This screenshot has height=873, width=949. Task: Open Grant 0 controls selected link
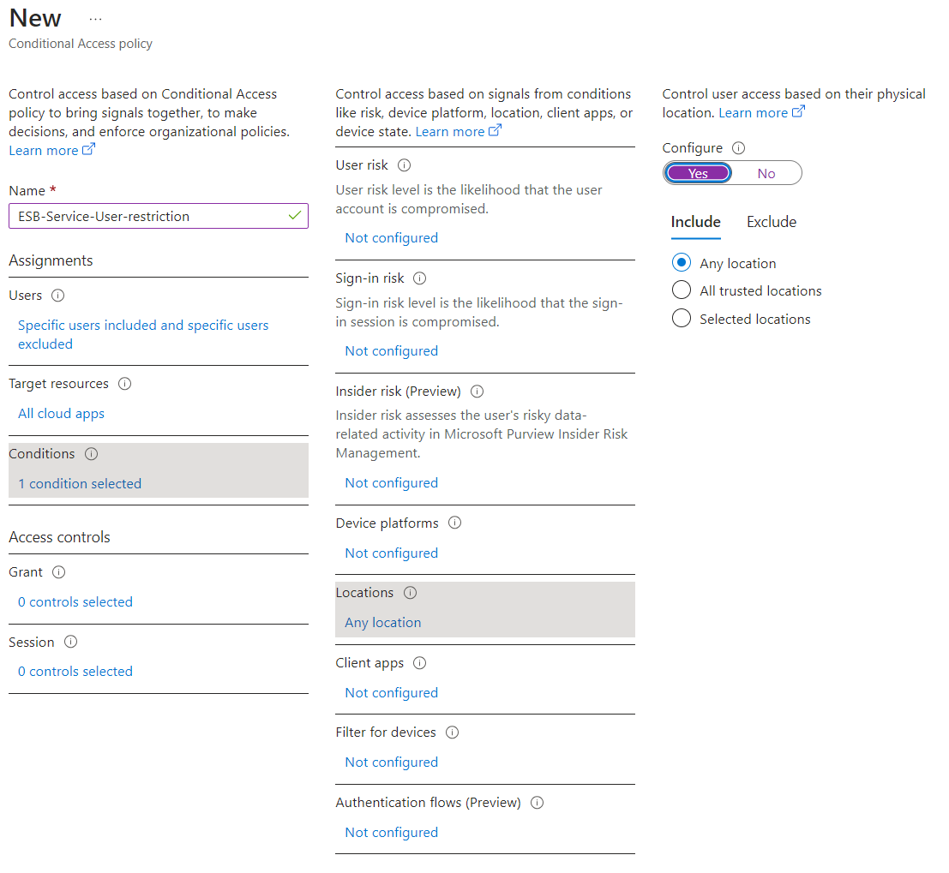tap(75, 602)
